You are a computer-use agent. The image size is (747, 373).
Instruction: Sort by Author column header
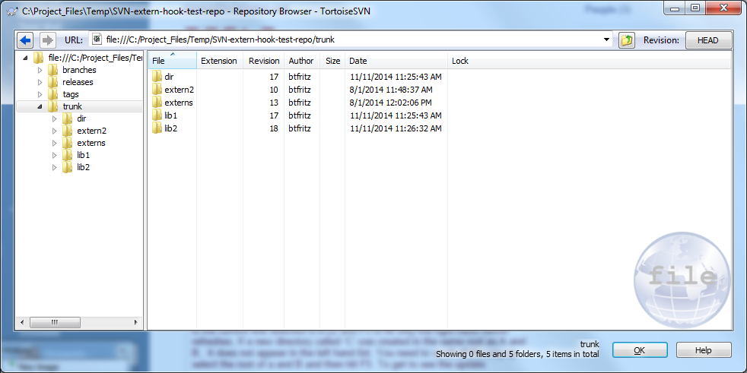coord(301,61)
